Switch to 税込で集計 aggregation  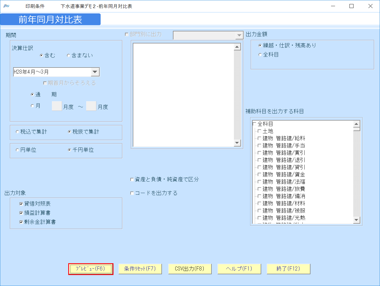point(17,131)
